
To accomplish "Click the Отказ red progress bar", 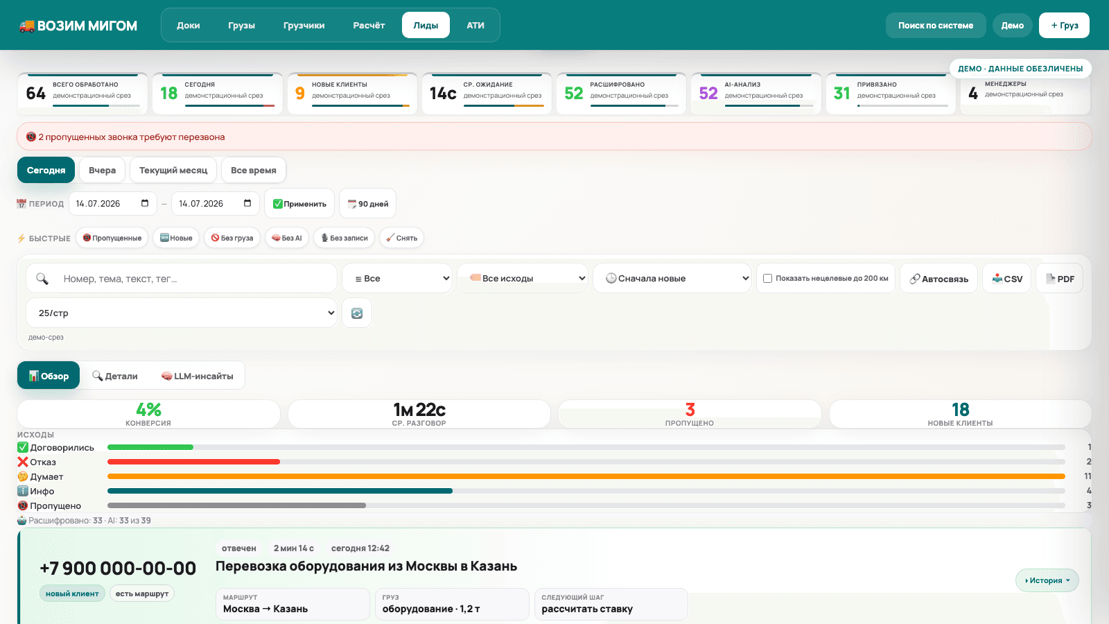I will (x=193, y=462).
